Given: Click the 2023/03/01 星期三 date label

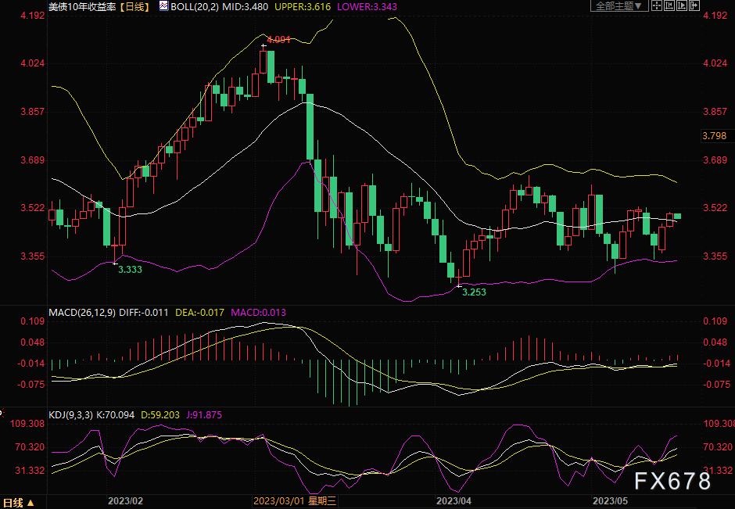Looking at the screenshot, I should coord(294,500).
